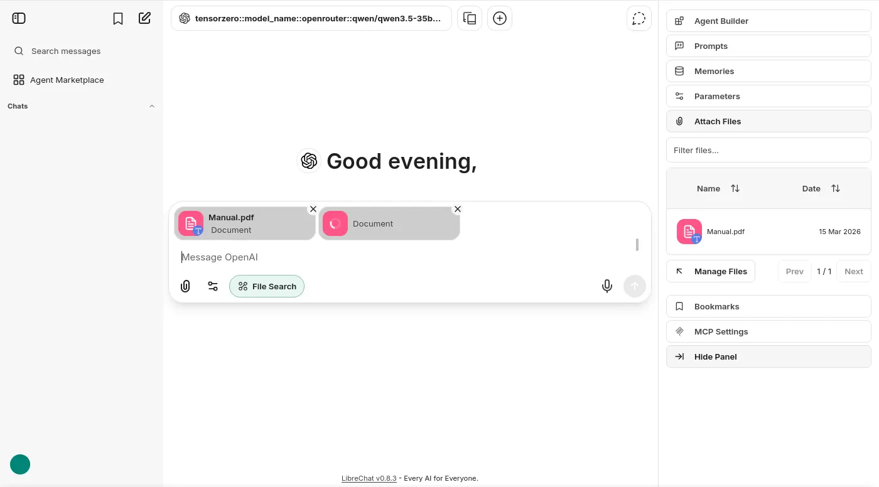This screenshot has height=487, width=879.
Task: Open bookmarks icon in left sidebar
Action: (118, 19)
